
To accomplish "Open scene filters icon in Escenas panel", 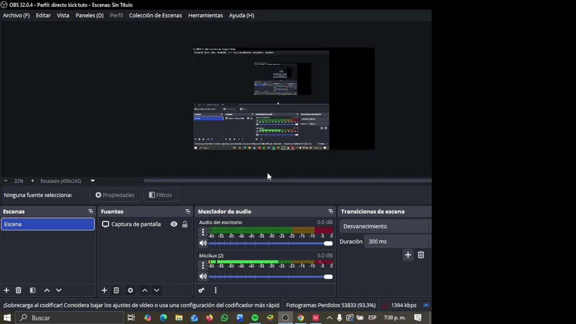I will [x=32, y=290].
